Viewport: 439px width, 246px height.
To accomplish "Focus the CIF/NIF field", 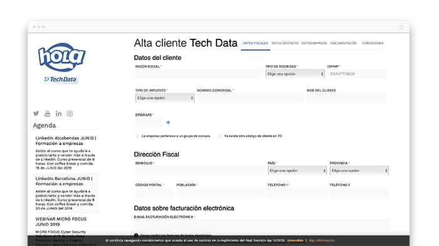I will coord(357,74).
